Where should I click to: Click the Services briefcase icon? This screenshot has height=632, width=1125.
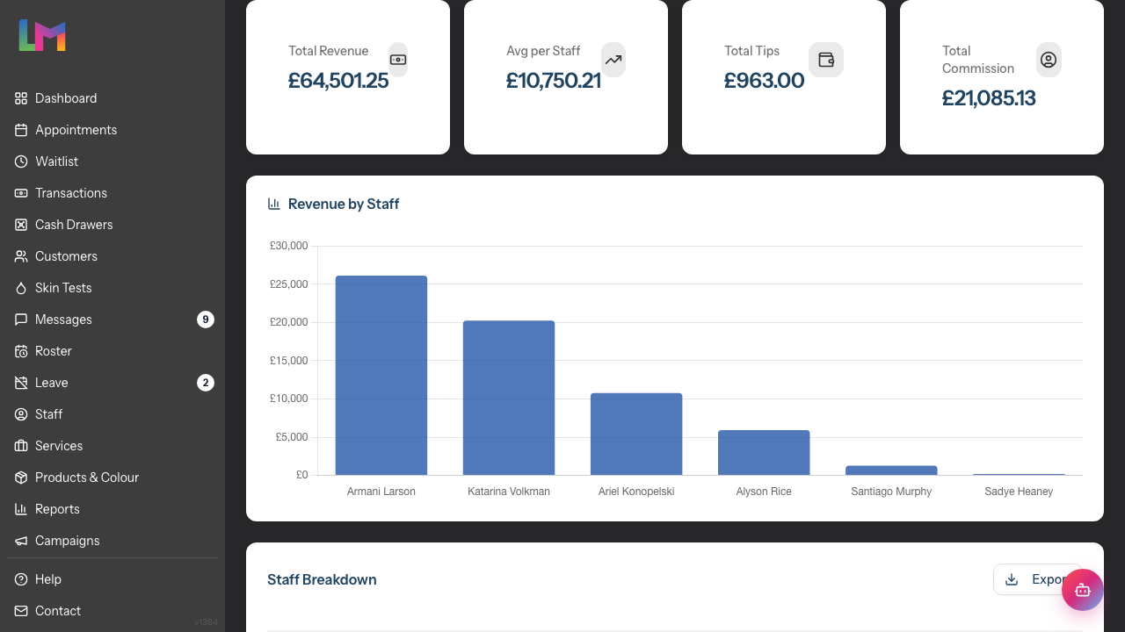[21, 446]
